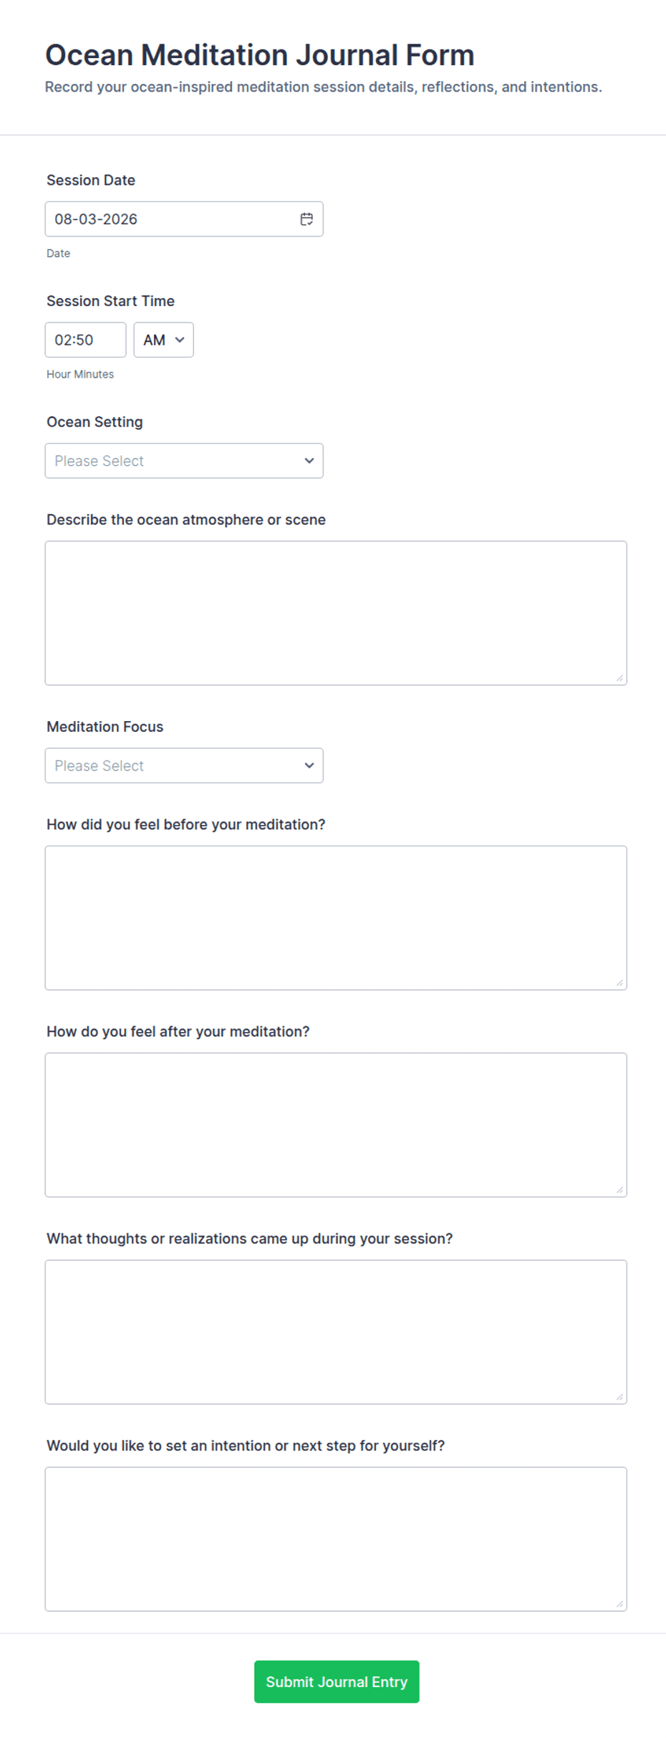666x1738 pixels.
Task: Click the ocean atmosphere description text area
Action: pos(336,613)
